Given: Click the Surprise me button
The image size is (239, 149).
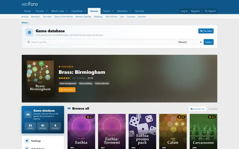Looking at the screenshot, I should pyautogui.click(x=198, y=109).
